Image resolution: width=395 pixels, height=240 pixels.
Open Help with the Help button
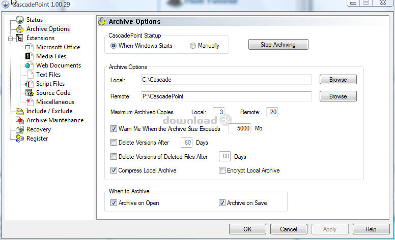(x=371, y=229)
